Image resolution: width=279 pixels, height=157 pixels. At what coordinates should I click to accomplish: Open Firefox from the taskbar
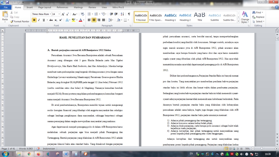coord(38,154)
